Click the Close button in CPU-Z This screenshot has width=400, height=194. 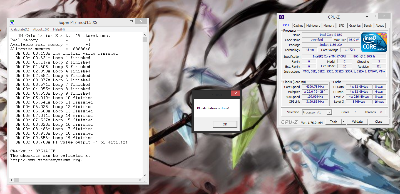379,122
